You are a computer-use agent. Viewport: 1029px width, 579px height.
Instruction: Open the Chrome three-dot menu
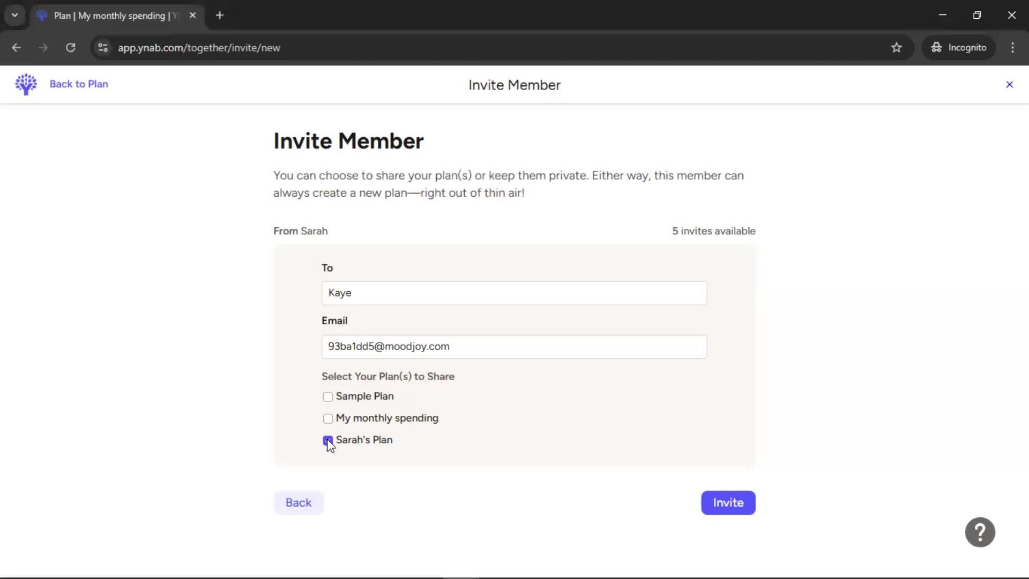(1012, 48)
